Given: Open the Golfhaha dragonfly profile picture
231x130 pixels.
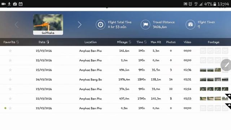Looking at the screenshot, I should (48, 22).
